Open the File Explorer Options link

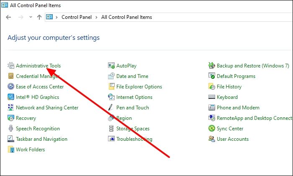click(x=139, y=87)
